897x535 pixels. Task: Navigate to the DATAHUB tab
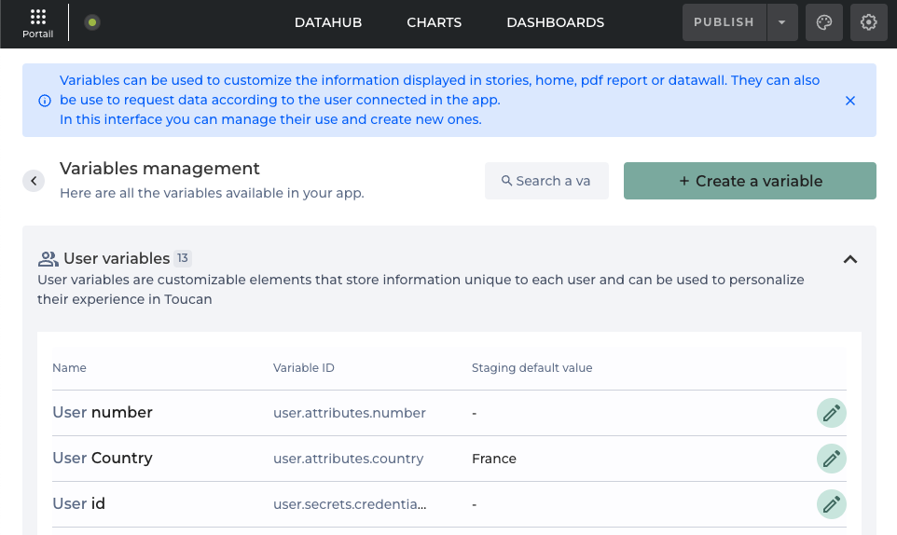[x=327, y=22]
